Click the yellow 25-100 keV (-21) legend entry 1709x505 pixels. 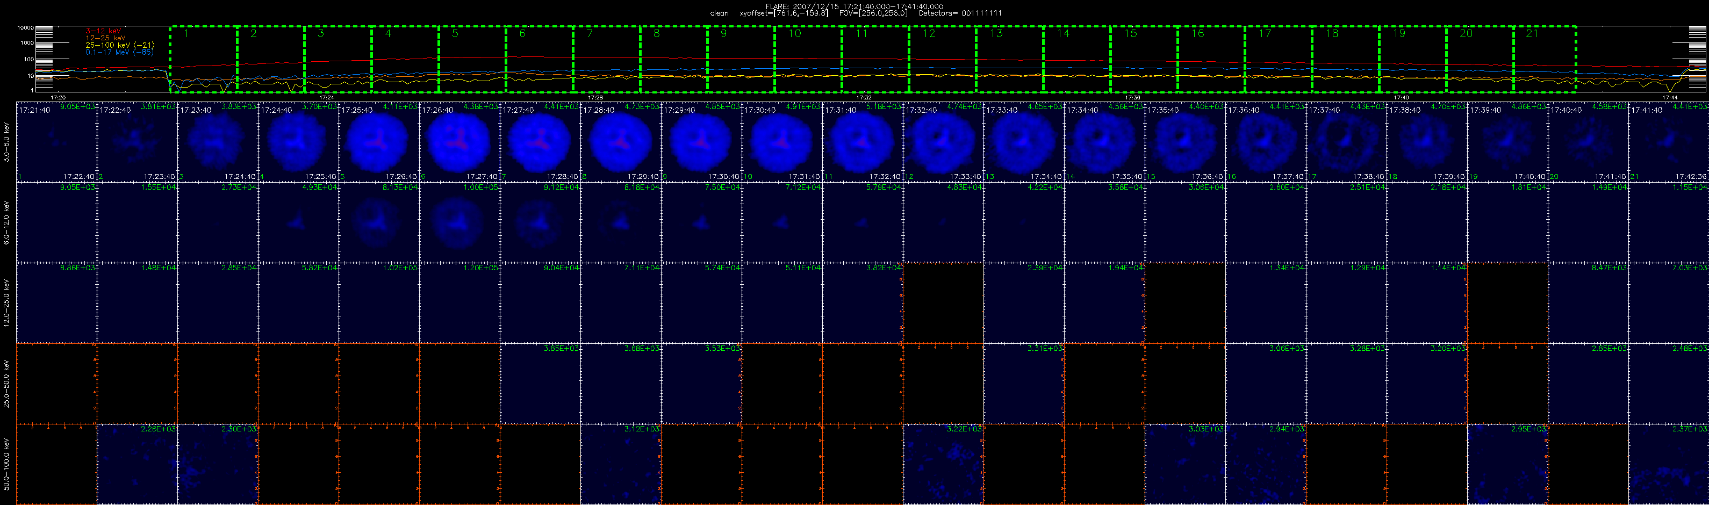pyautogui.click(x=120, y=45)
